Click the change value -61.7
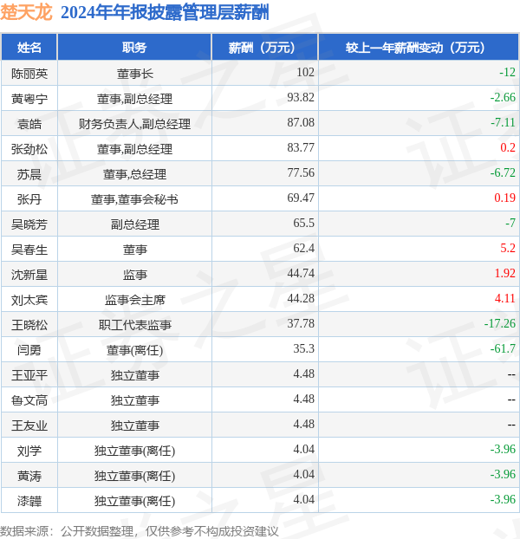The height and width of the screenshot is (539, 520). 503,348
